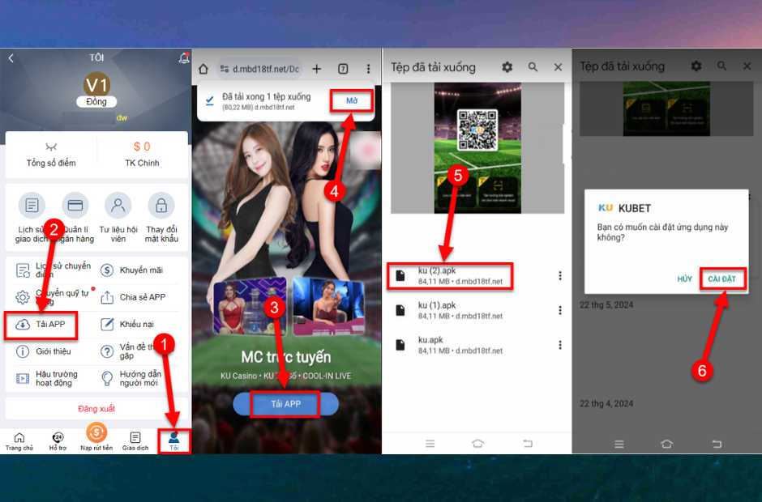Open Giới thiệu entry
762x502 pixels.
[x=44, y=351]
